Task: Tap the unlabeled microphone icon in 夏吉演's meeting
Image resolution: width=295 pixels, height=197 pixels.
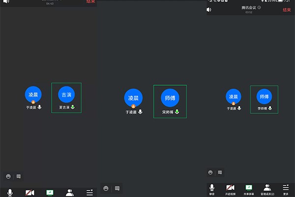Action: [x=9, y=192]
